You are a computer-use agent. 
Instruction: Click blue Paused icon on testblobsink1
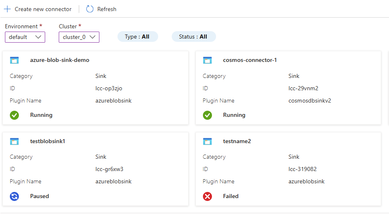14,196
